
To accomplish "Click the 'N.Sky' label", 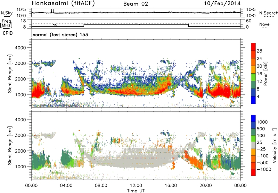I will (x=7, y=13).
